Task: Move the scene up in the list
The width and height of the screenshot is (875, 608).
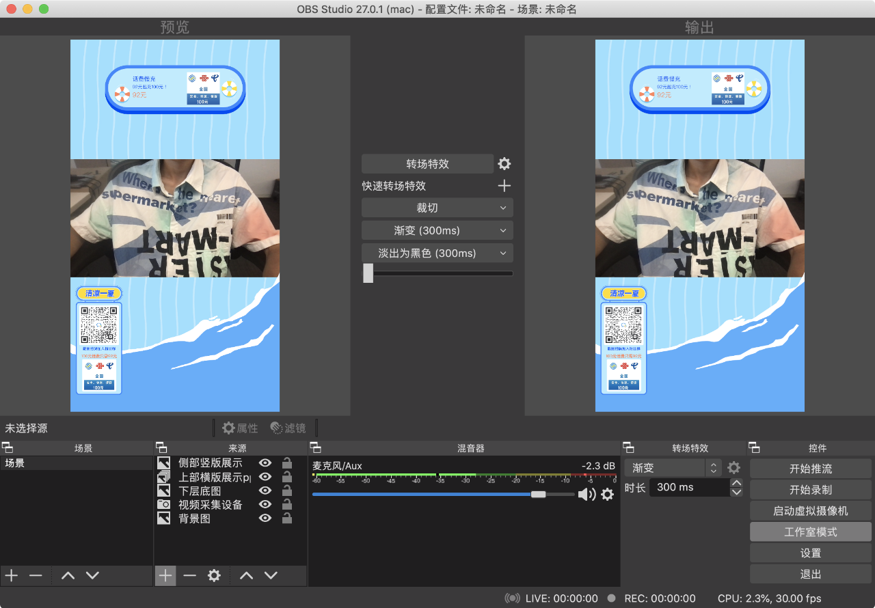Action: click(x=68, y=576)
